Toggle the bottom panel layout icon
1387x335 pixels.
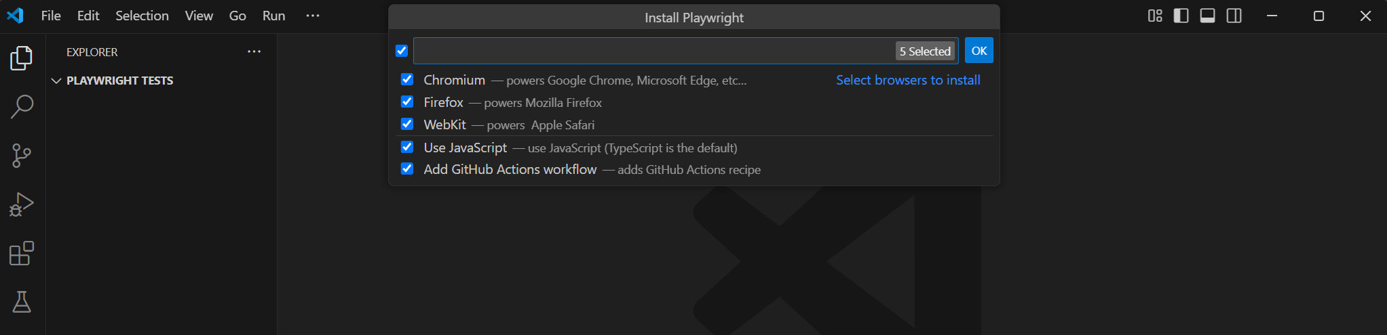[1207, 16]
